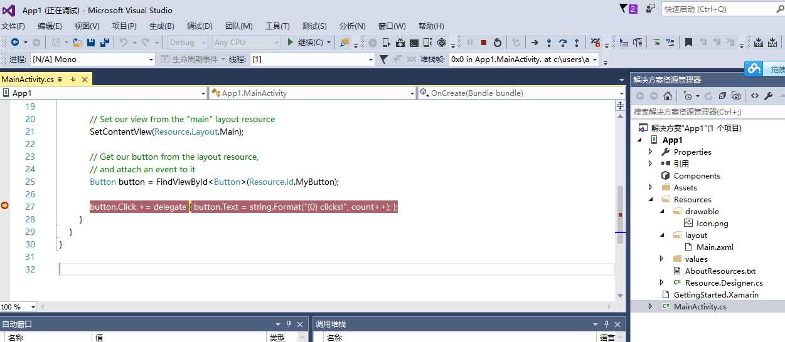Image resolution: width=785 pixels, height=342 pixels.
Task: Step Into with the blue down-arrow icon
Action: tap(549, 43)
